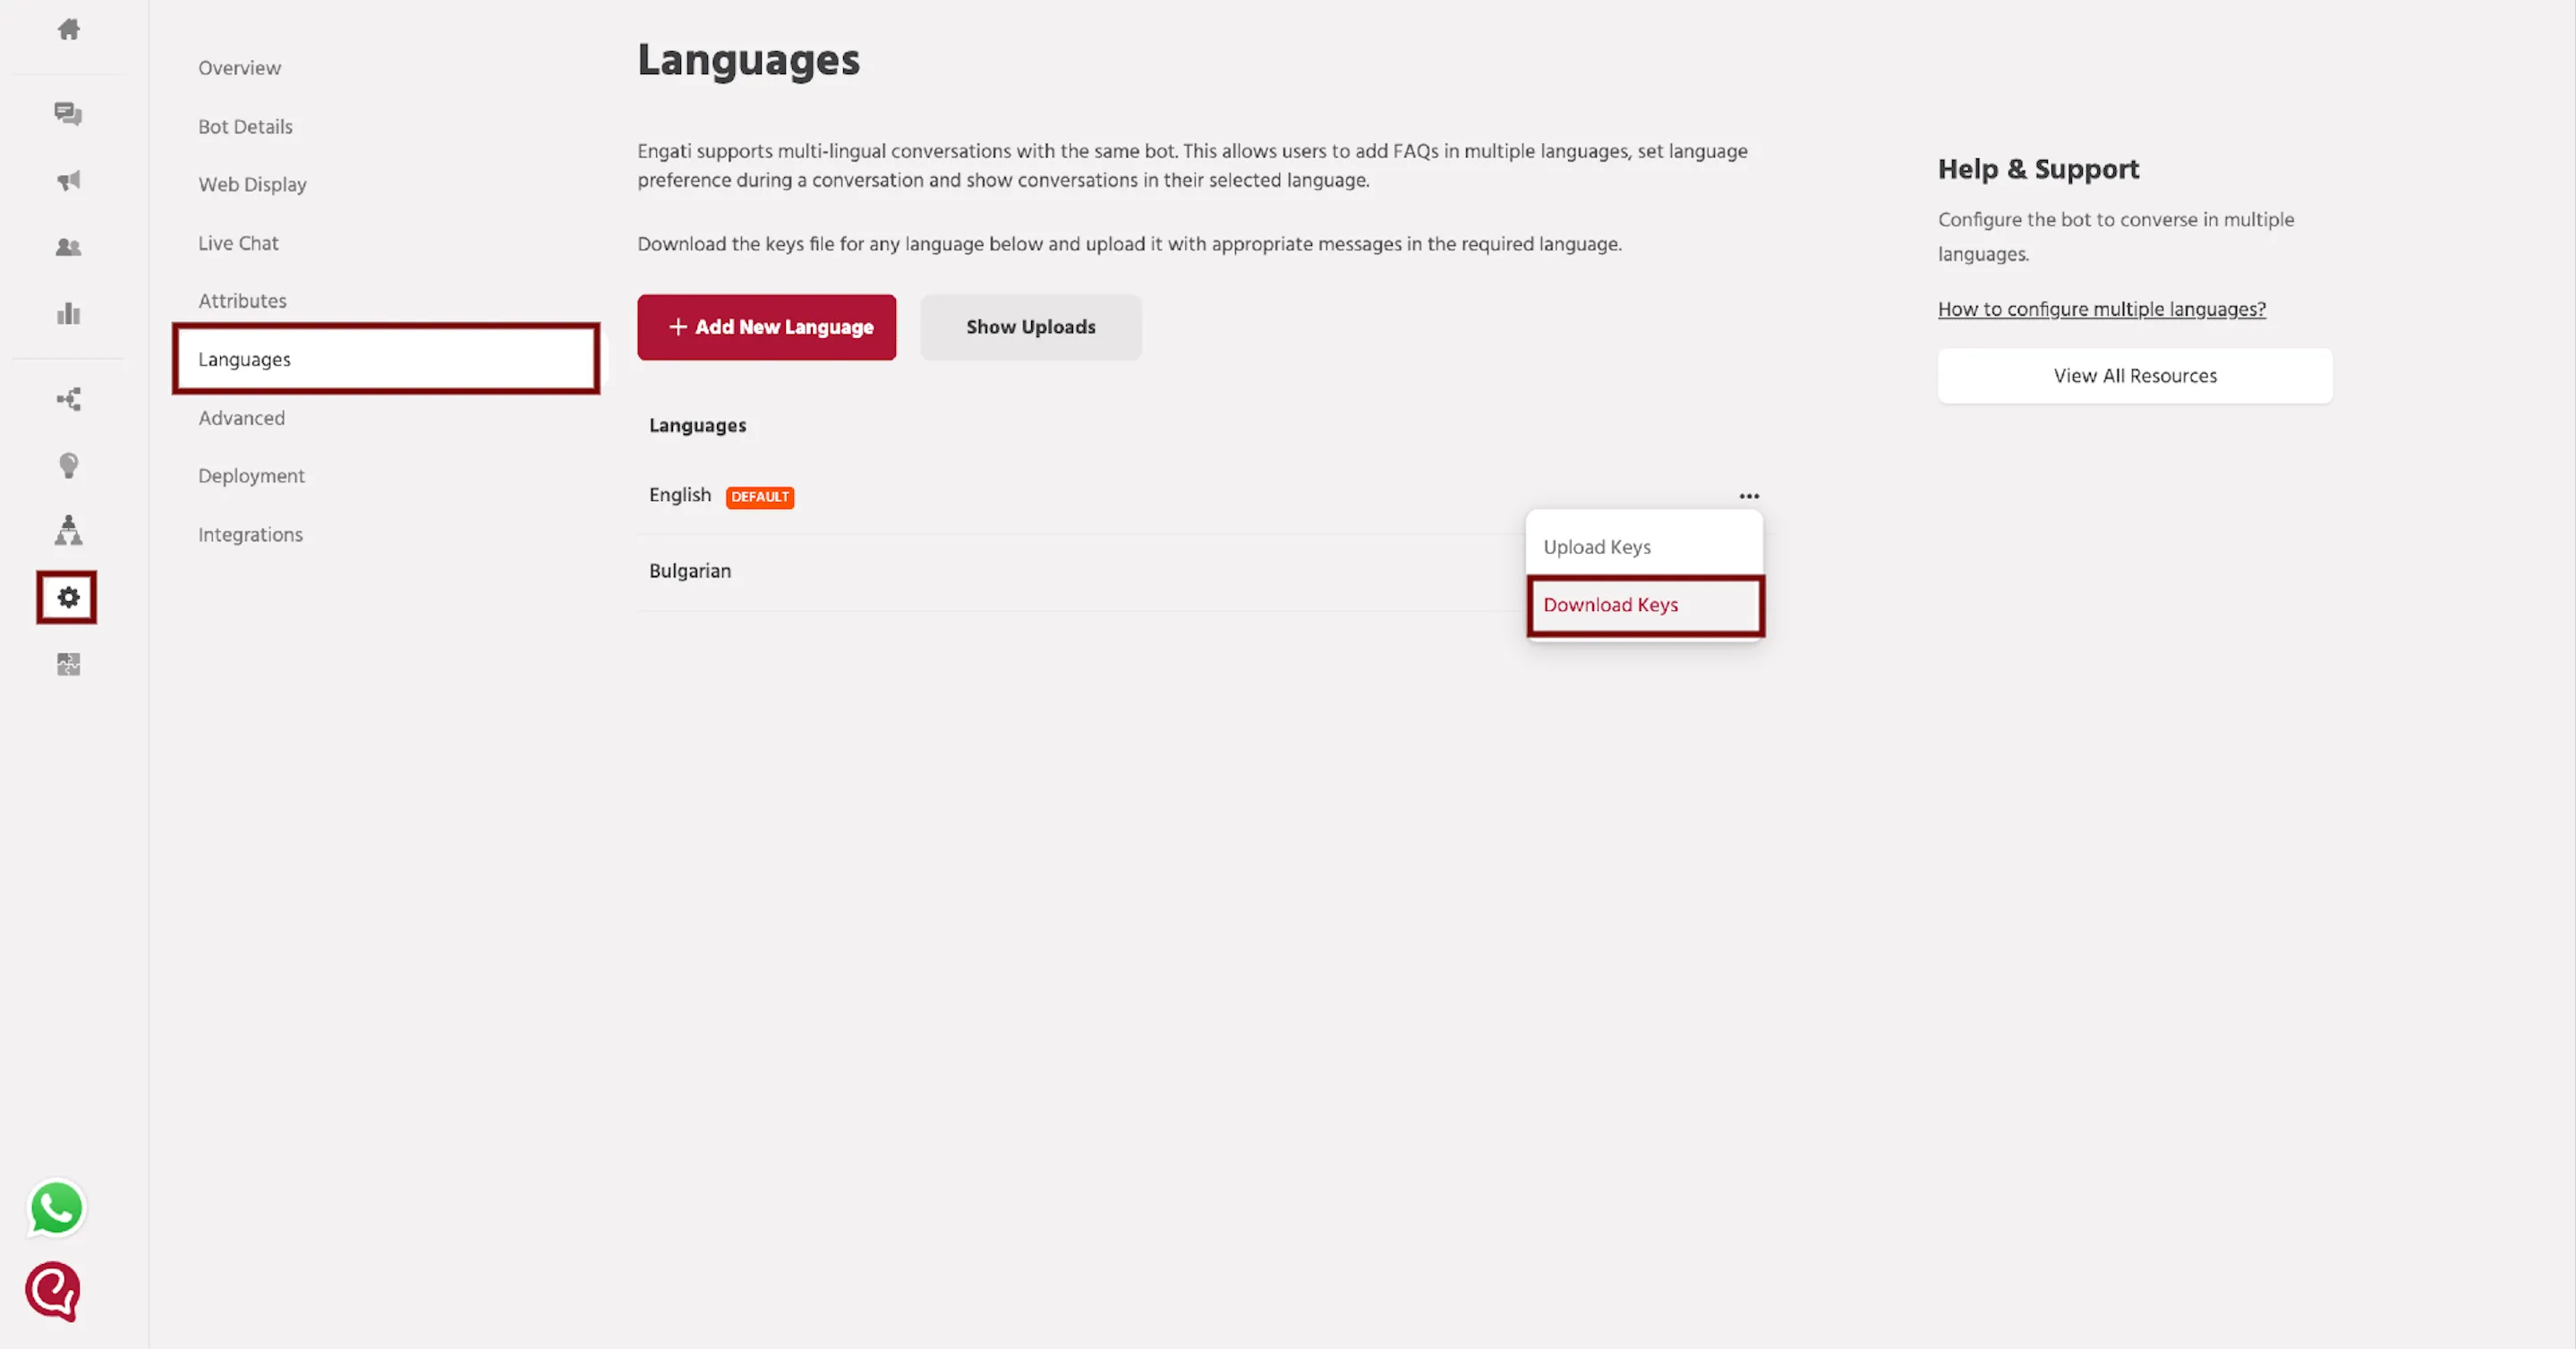This screenshot has height=1349, width=2576.
Task: Open the Engati chat logo icon
Action: [53, 1292]
